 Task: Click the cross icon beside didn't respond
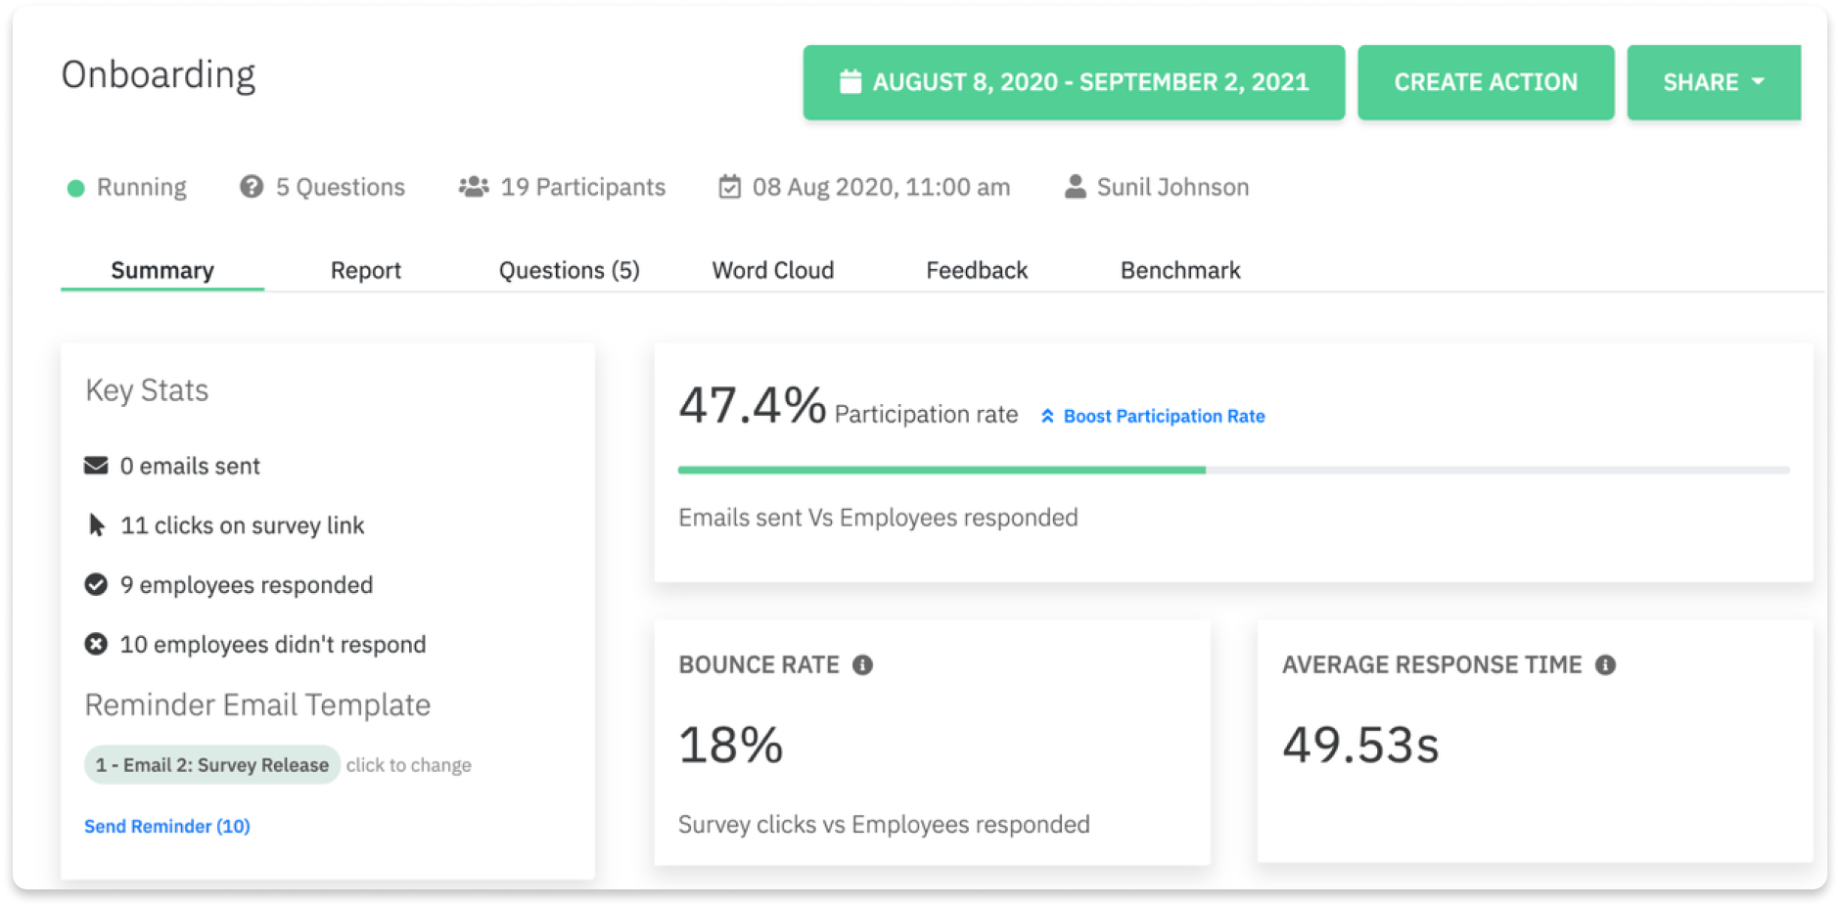tap(96, 644)
